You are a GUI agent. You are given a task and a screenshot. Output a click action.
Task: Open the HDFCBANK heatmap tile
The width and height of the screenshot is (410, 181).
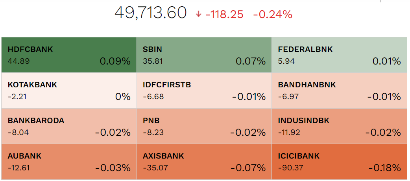[69, 55]
